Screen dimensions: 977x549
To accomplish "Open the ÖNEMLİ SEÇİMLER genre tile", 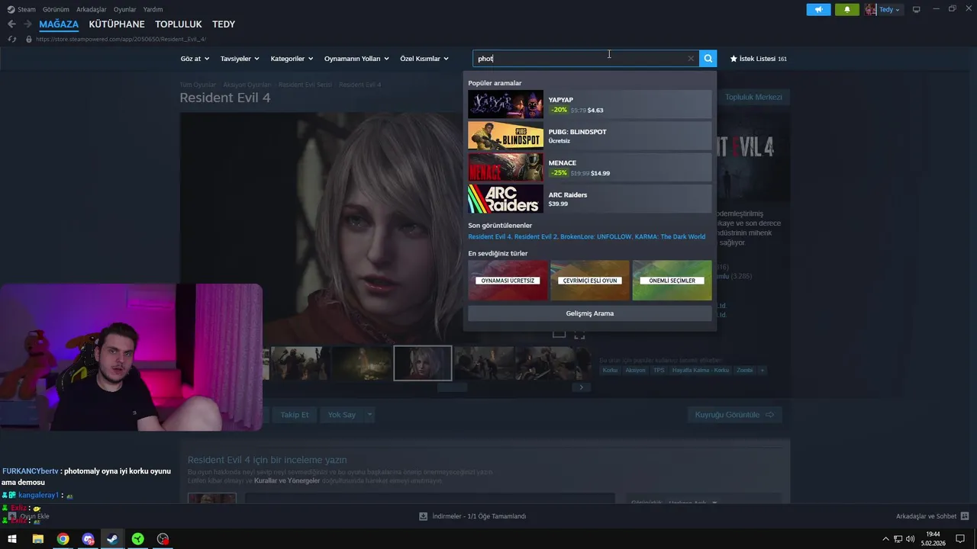I will pos(672,280).
